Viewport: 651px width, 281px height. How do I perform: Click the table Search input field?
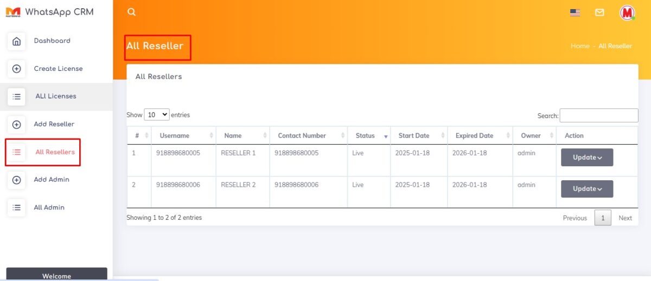[598, 115]
